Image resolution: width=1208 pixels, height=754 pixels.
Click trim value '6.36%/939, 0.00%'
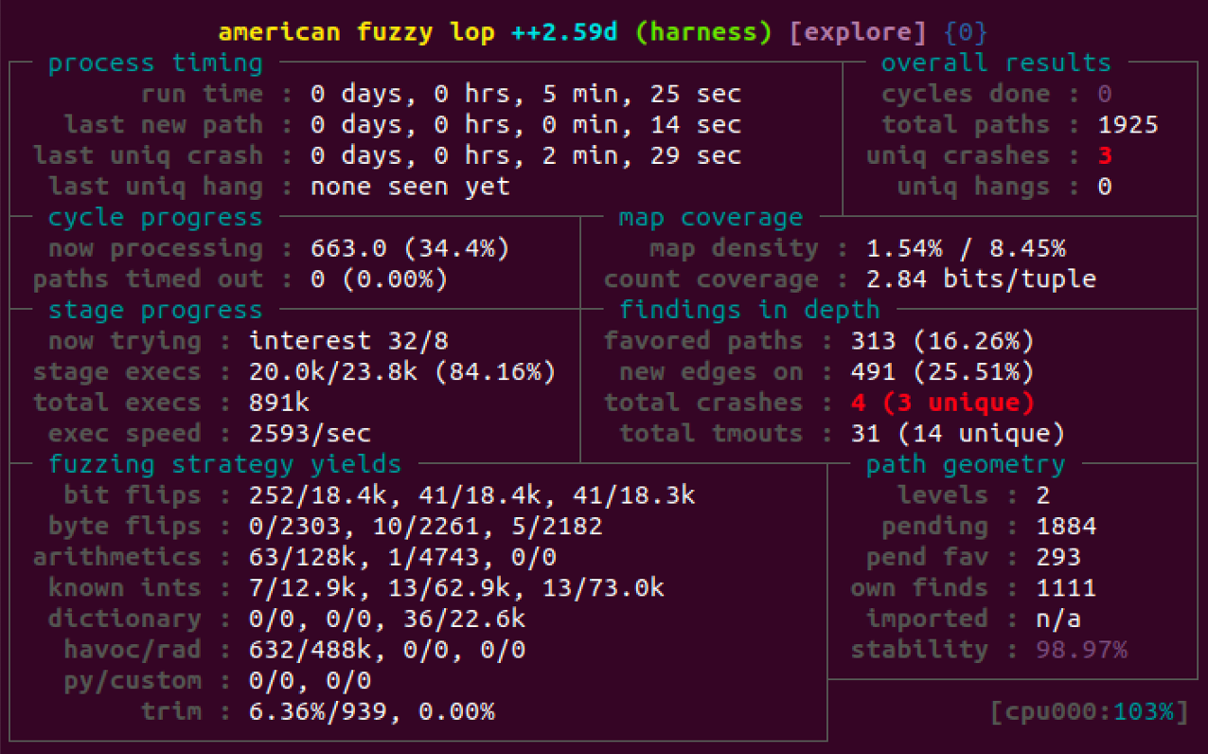[x=371, y=711]
